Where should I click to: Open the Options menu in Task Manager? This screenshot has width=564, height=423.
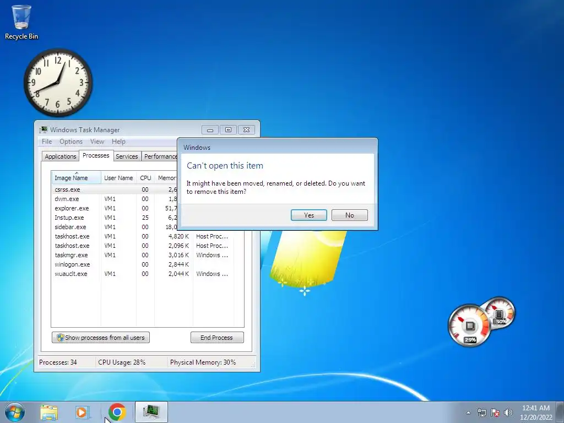tap(71, 142)
